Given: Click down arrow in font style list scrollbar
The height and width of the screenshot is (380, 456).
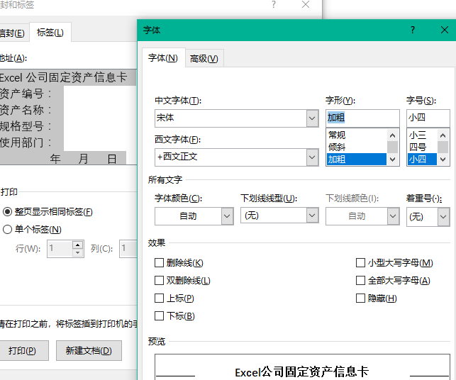Looking at the screenshot, I should click(392, 159).
